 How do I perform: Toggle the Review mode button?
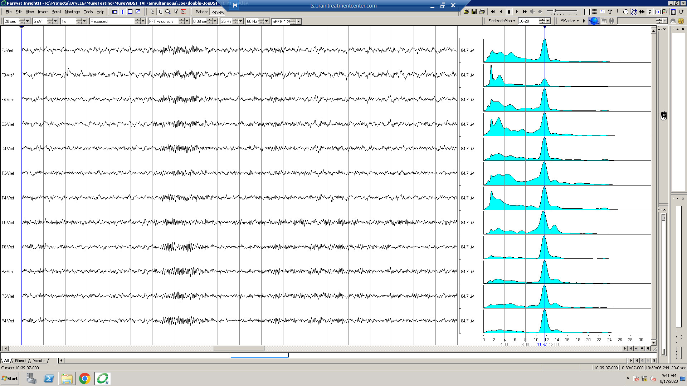point(218,12)
